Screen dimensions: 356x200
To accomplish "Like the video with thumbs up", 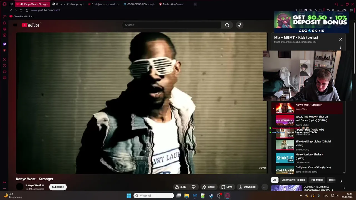I will pyautogui.click(x=181, y=187).
